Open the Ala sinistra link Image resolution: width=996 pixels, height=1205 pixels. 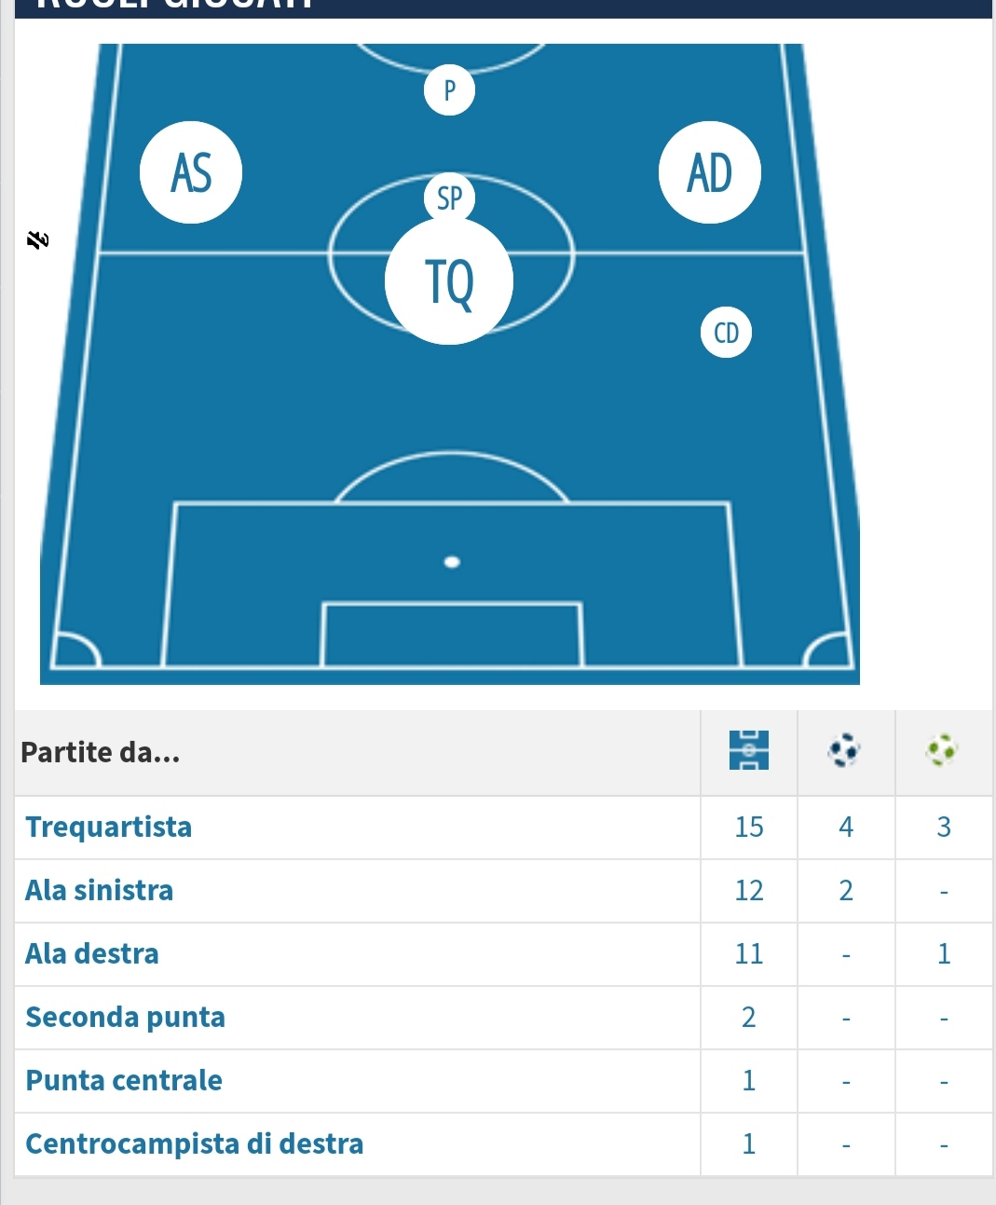(x=100, y=890)
